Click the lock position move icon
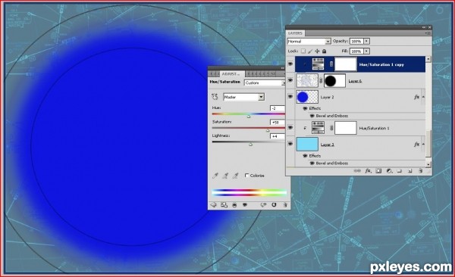455x277 pixels. [317, 51]
